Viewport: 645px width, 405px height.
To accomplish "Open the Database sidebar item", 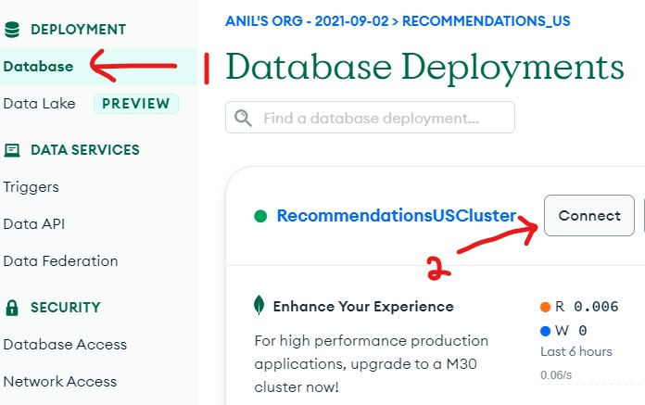I will click(99, 67).
